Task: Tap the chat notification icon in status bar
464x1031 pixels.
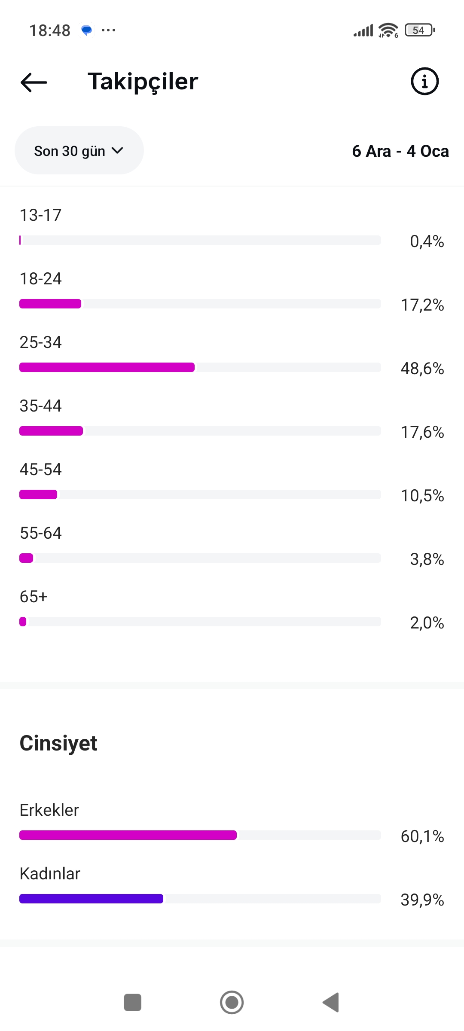Action: tap(87, 31)
